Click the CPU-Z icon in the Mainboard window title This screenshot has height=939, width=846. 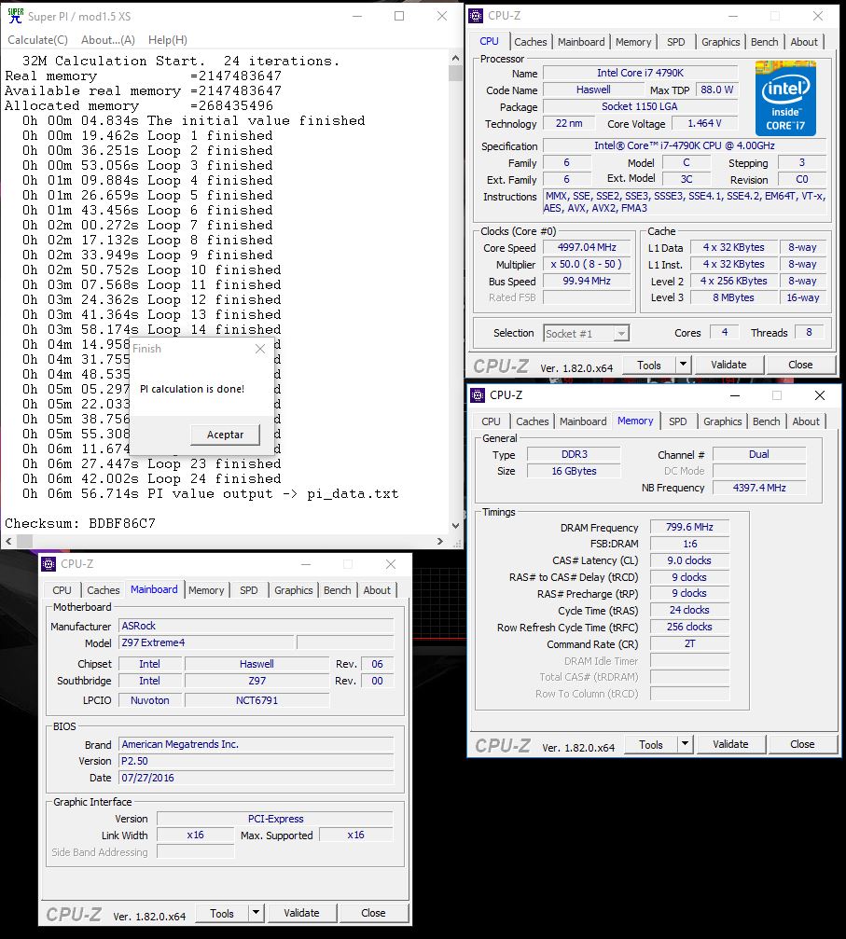tap(49, 564)
